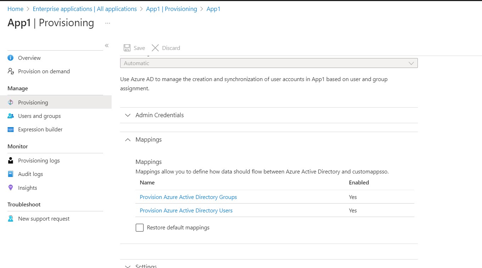Screen dimensions: 482x268
Task: Click the Discard X icon
Action: click(x=155, y=48)
